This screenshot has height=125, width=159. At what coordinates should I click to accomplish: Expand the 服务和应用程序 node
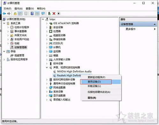point(4,59)
